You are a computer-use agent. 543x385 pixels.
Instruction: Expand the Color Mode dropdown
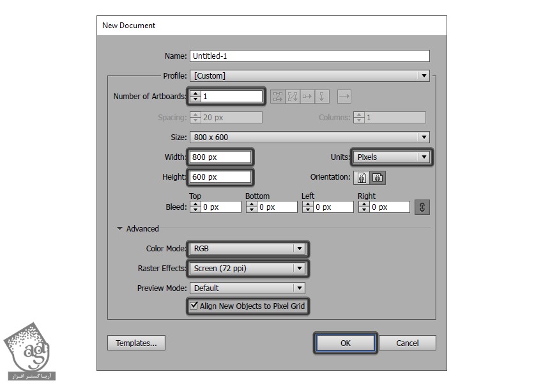click(x=298, y=249)
